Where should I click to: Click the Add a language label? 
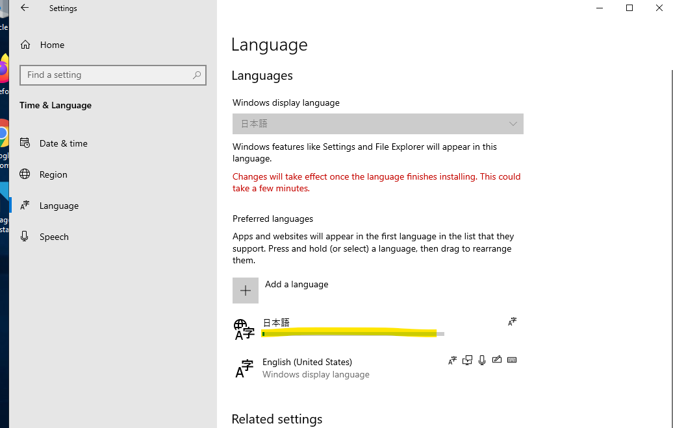[x=297, y=285]
